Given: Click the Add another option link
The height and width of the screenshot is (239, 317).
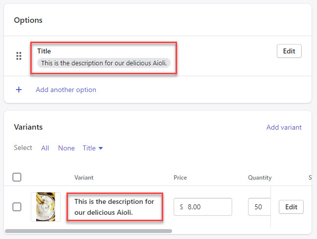Looking at the screenshot, I should [66, 90].
